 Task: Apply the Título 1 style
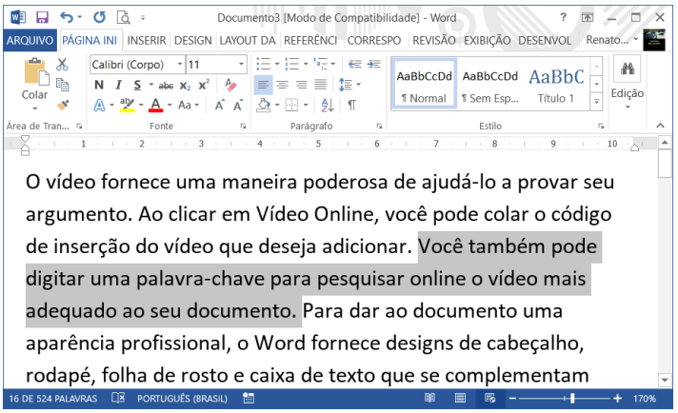click(x=556, y=84)
